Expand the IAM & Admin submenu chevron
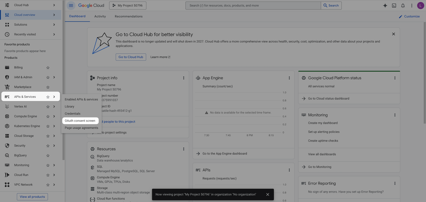Screen dimensions: 426x202 (54, 77)
